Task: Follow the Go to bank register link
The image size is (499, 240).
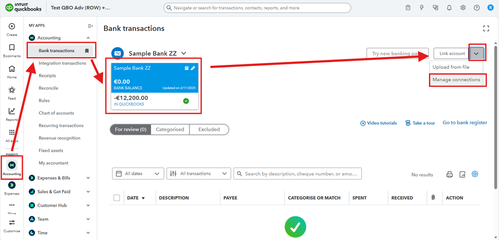Action: [x=464, y=123]
